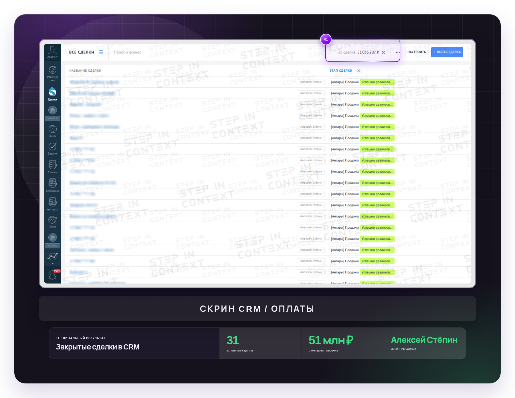515x398 pixels.
Task: Click the СКРИН CRM / ОПЛАТЫ caption
Action: tap(257, 309)
